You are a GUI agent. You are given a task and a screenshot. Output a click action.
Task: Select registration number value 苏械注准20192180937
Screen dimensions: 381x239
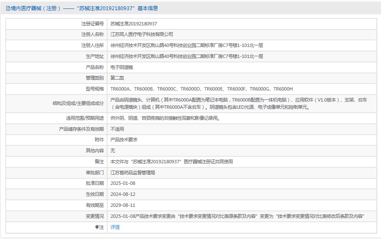tap(134, 24)
